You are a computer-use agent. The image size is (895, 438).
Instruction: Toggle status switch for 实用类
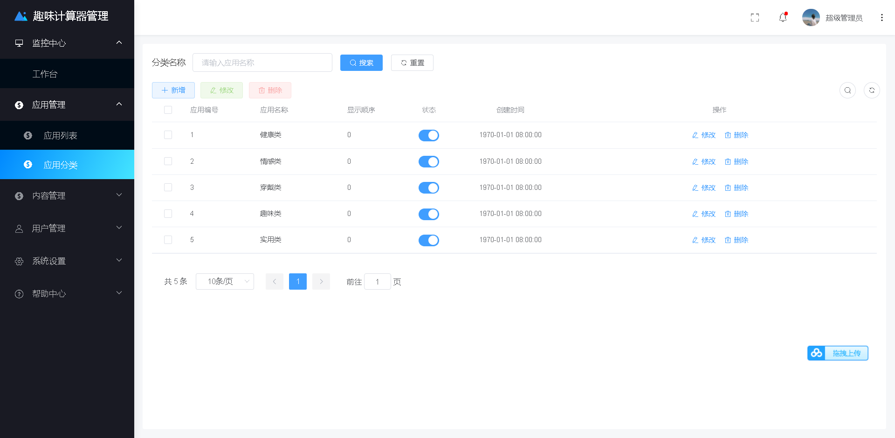429,240
